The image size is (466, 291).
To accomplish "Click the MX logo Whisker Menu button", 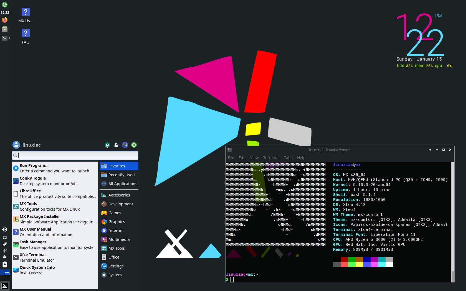I will coord(5,286).
